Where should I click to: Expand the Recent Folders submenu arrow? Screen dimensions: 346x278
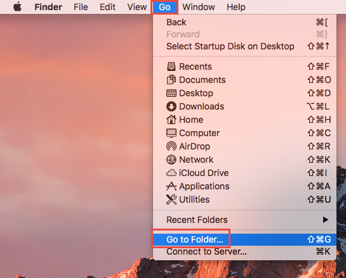(x=326, y=220)
